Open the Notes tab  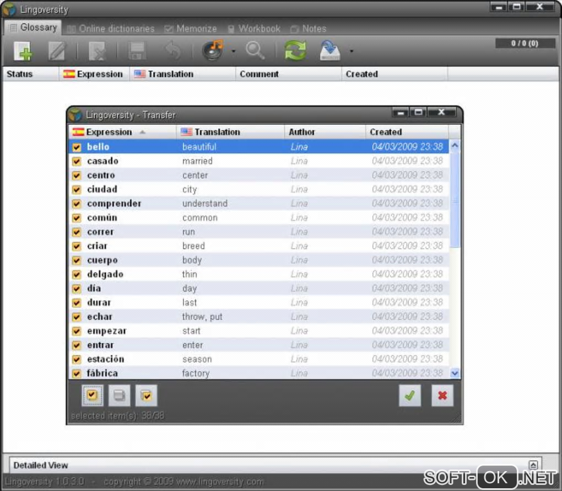click(309, 29)
